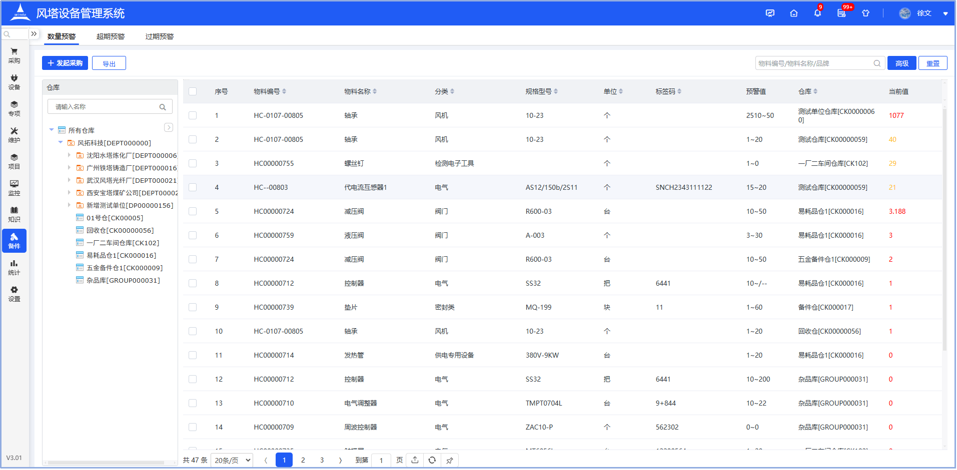Image resolution: width=957 pixels, height=470 pixels.
Task: Click the home icon in header
Action: click(793, 13)
